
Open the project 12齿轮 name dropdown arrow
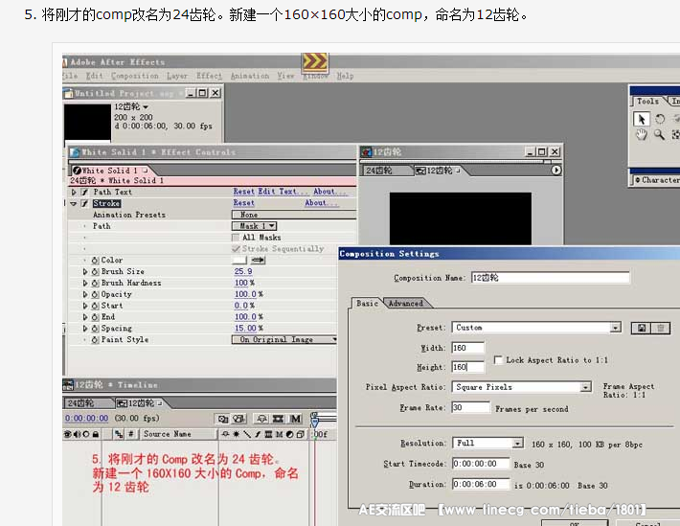(146, 106)
